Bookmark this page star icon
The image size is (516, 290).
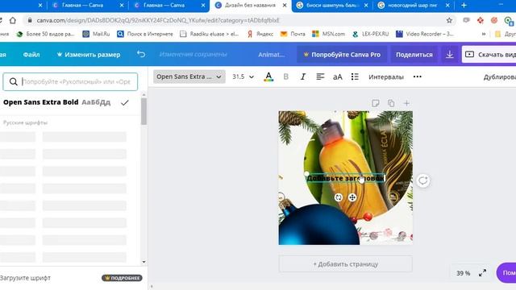(x=449, y=20)
